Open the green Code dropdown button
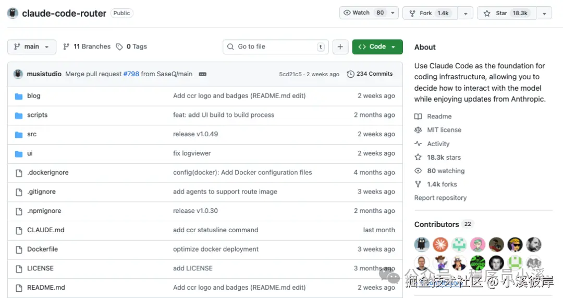The width and height of the screenshot is (563, 298). pyautogui.click(x=377, y=47)
